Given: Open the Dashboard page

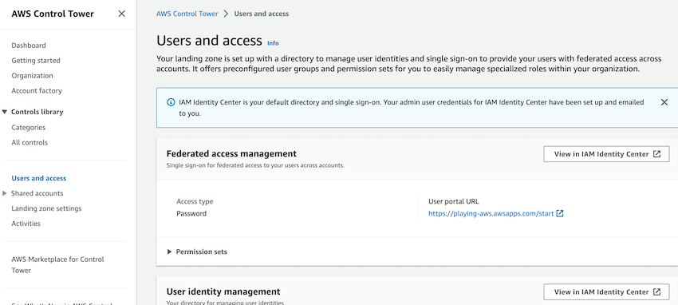Looking at the screenshot, I should pos(29,46).
